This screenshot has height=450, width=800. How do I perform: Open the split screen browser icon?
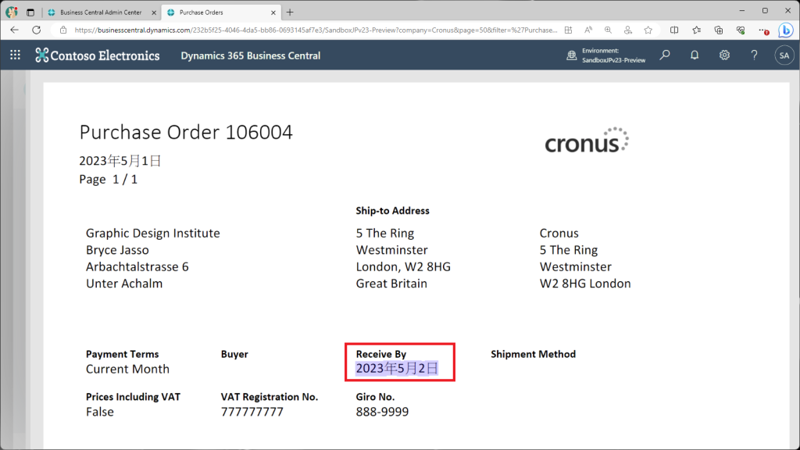coord(674,30)
